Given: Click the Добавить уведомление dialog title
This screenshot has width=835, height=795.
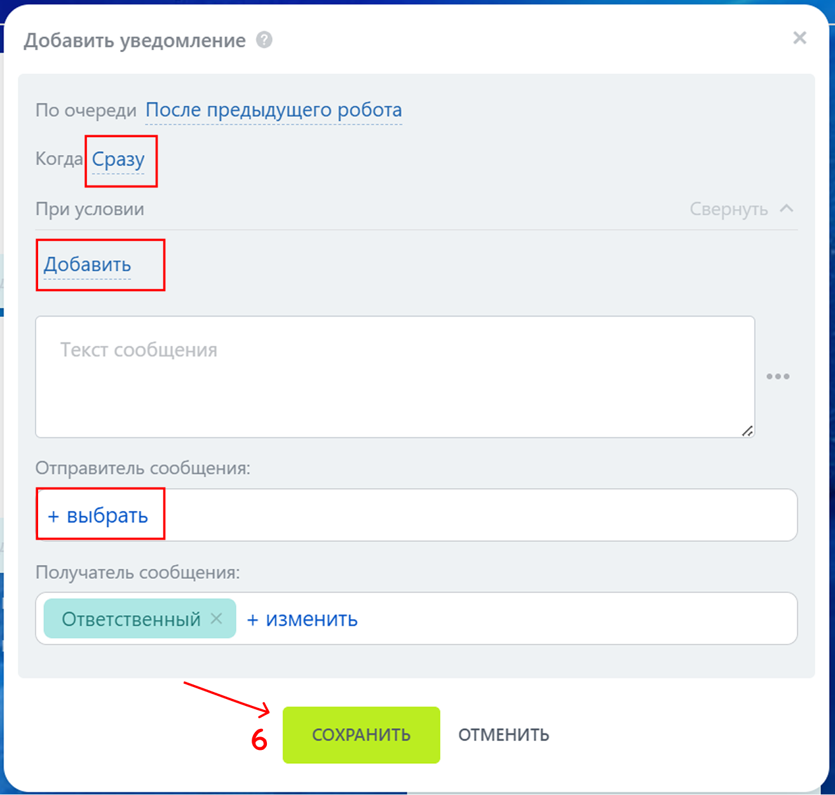Looking at the screenshot, I should coord(135,41).
